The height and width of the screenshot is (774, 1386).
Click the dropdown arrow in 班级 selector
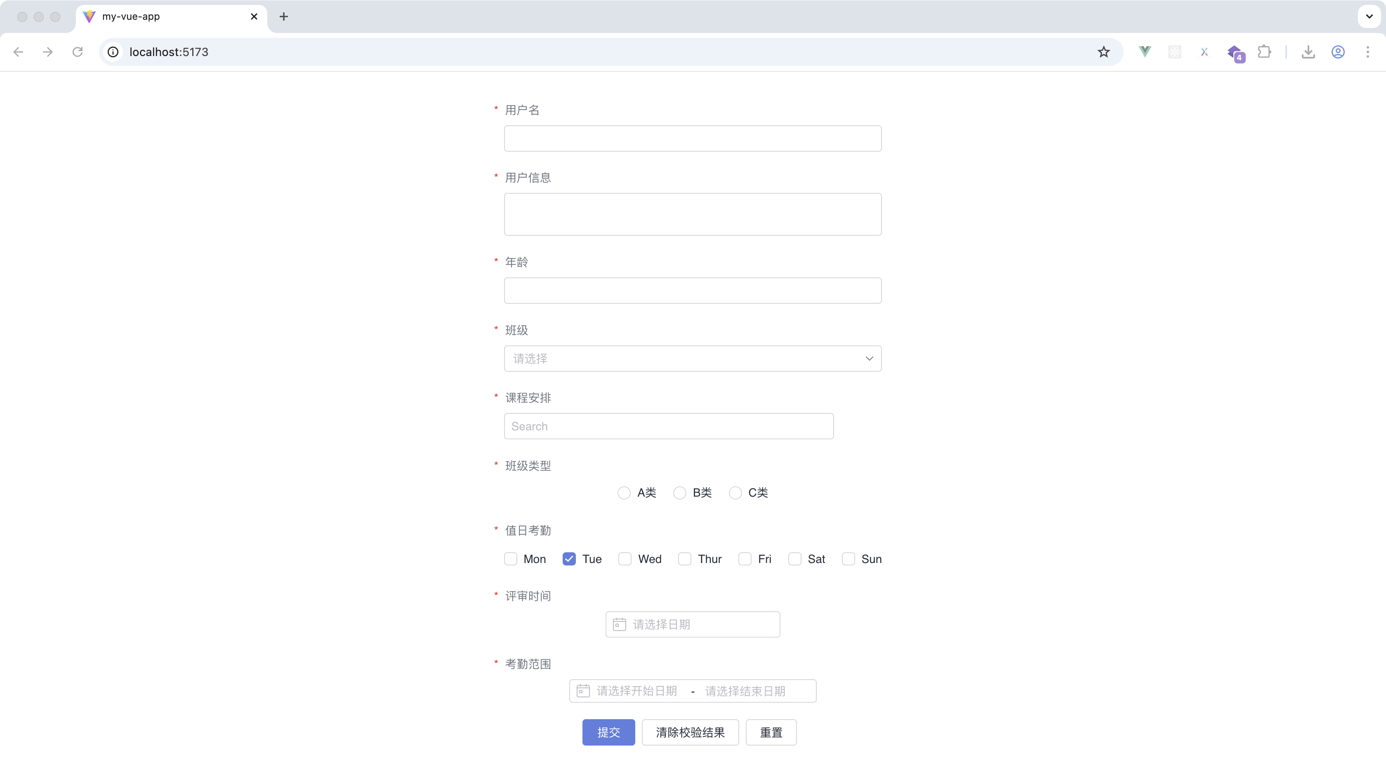(x=869, y=359)
